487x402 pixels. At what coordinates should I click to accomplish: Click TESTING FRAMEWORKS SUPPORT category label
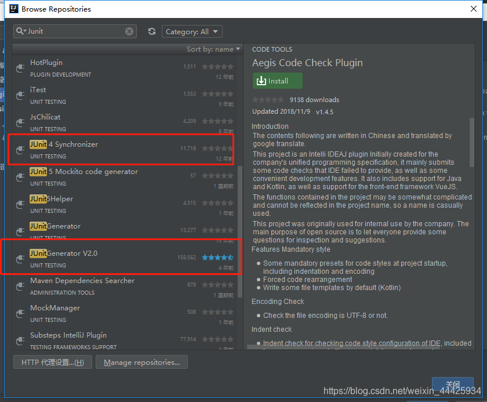[x=73, y=347]
